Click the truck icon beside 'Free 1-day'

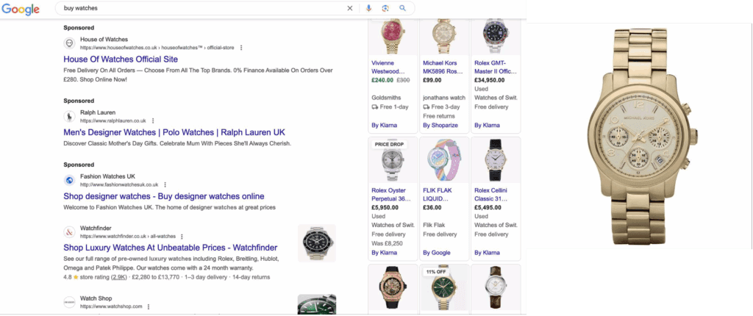[x=375, y=107]
